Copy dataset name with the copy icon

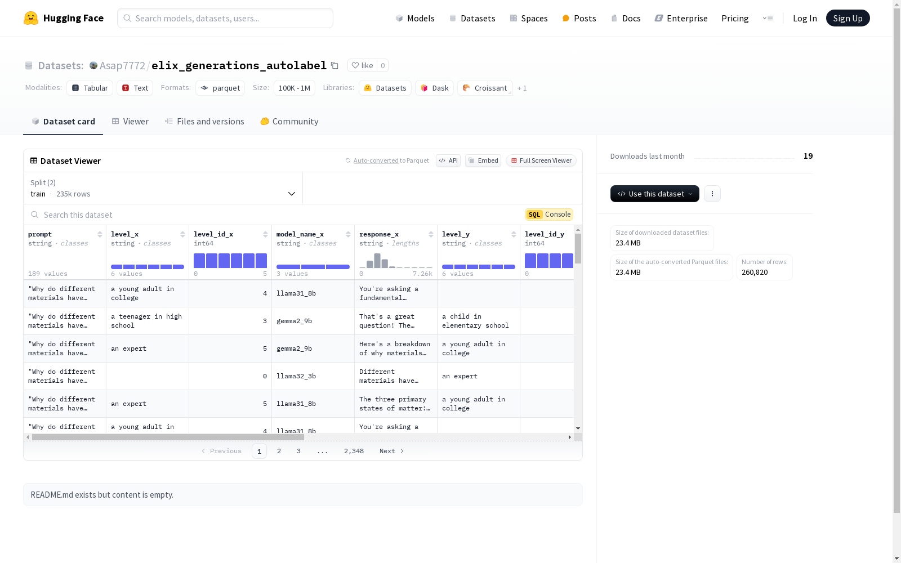coord(334,65)
